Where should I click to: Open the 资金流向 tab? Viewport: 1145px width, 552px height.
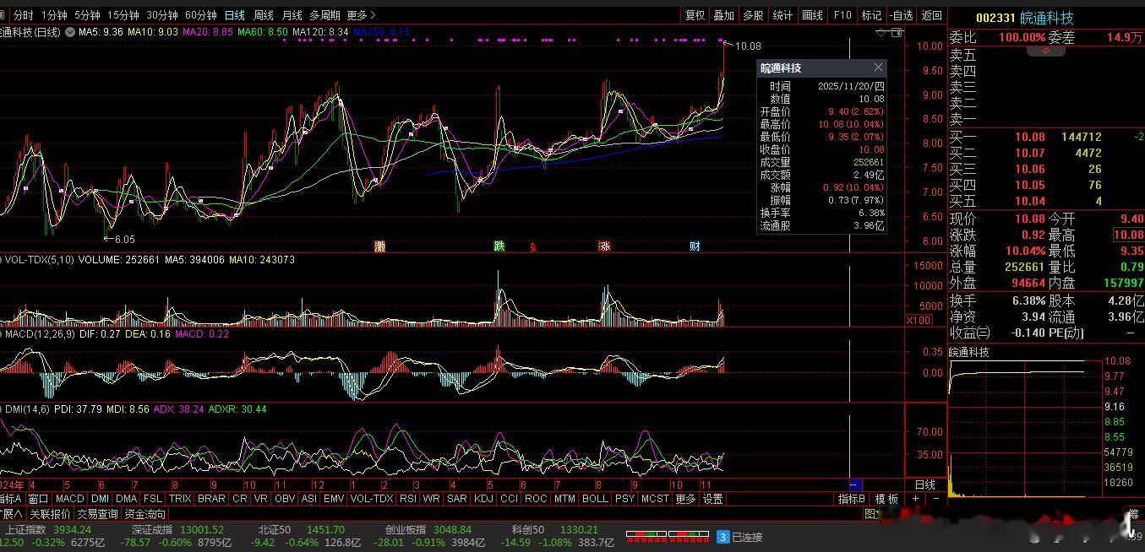point(145,514)
